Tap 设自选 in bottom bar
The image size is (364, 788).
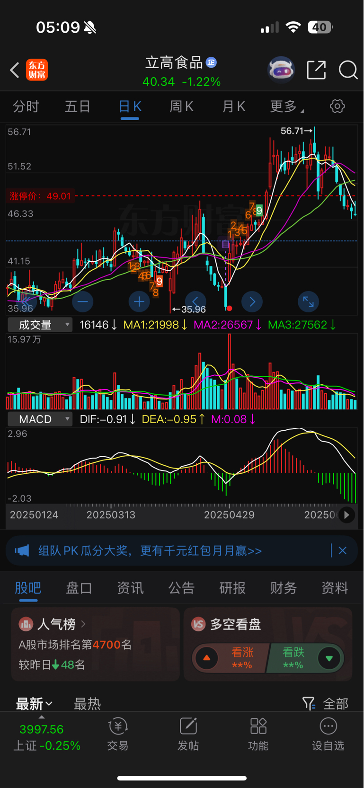pyautogui.click(x=328, y=734)
